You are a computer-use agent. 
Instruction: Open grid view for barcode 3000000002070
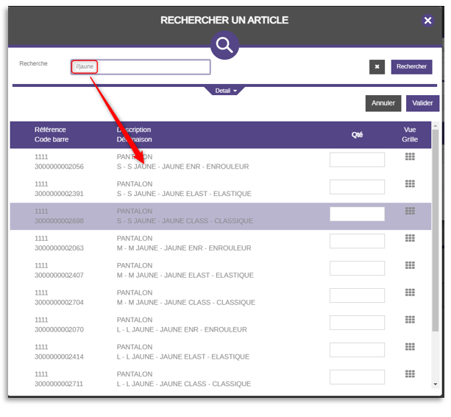(x=410, y=319)
